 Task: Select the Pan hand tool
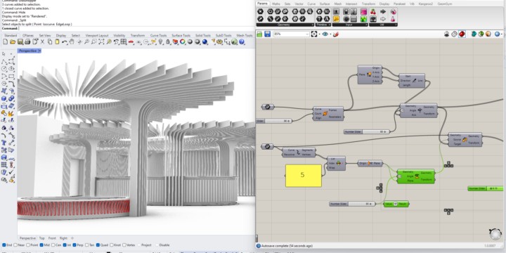click(72, 42)
